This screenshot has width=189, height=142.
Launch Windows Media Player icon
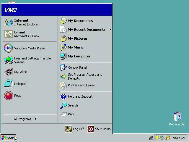[x=8, y=48]
